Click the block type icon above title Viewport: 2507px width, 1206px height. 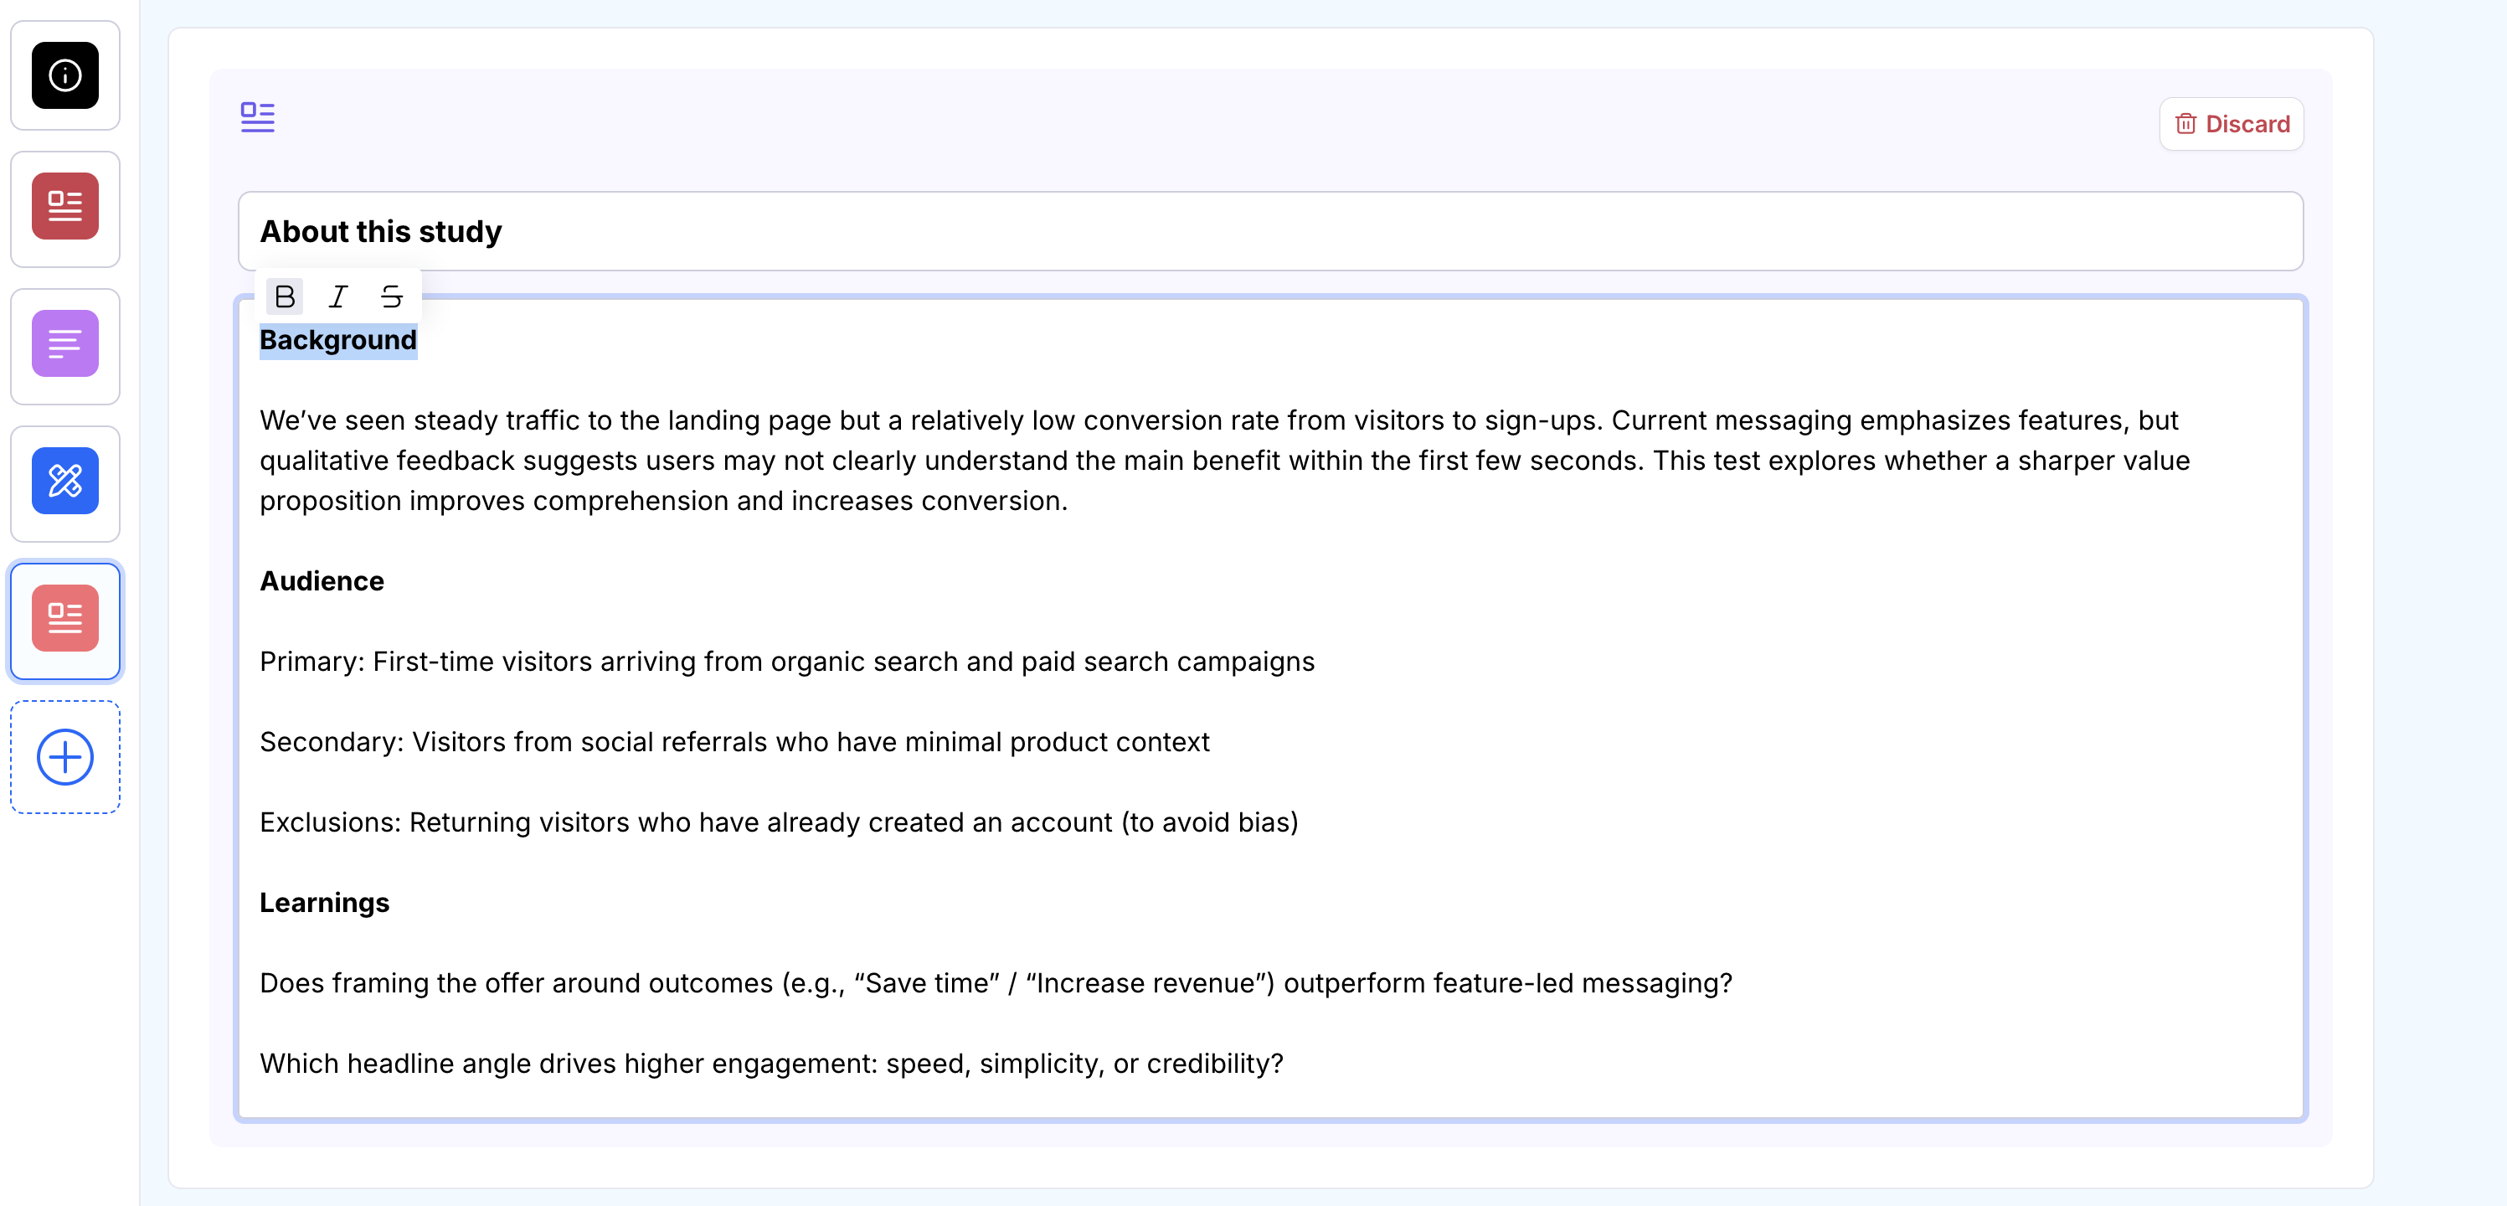coord(258,116)
